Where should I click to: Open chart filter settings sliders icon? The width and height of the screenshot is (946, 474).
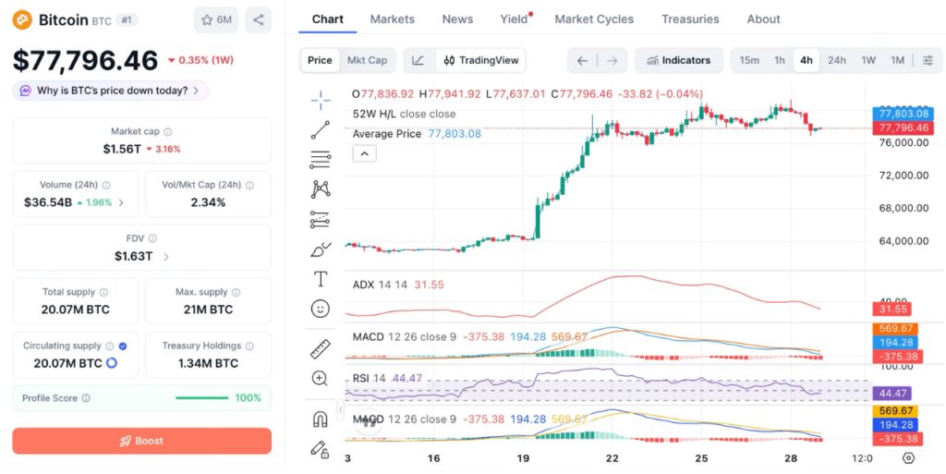(x=928, y=60)
